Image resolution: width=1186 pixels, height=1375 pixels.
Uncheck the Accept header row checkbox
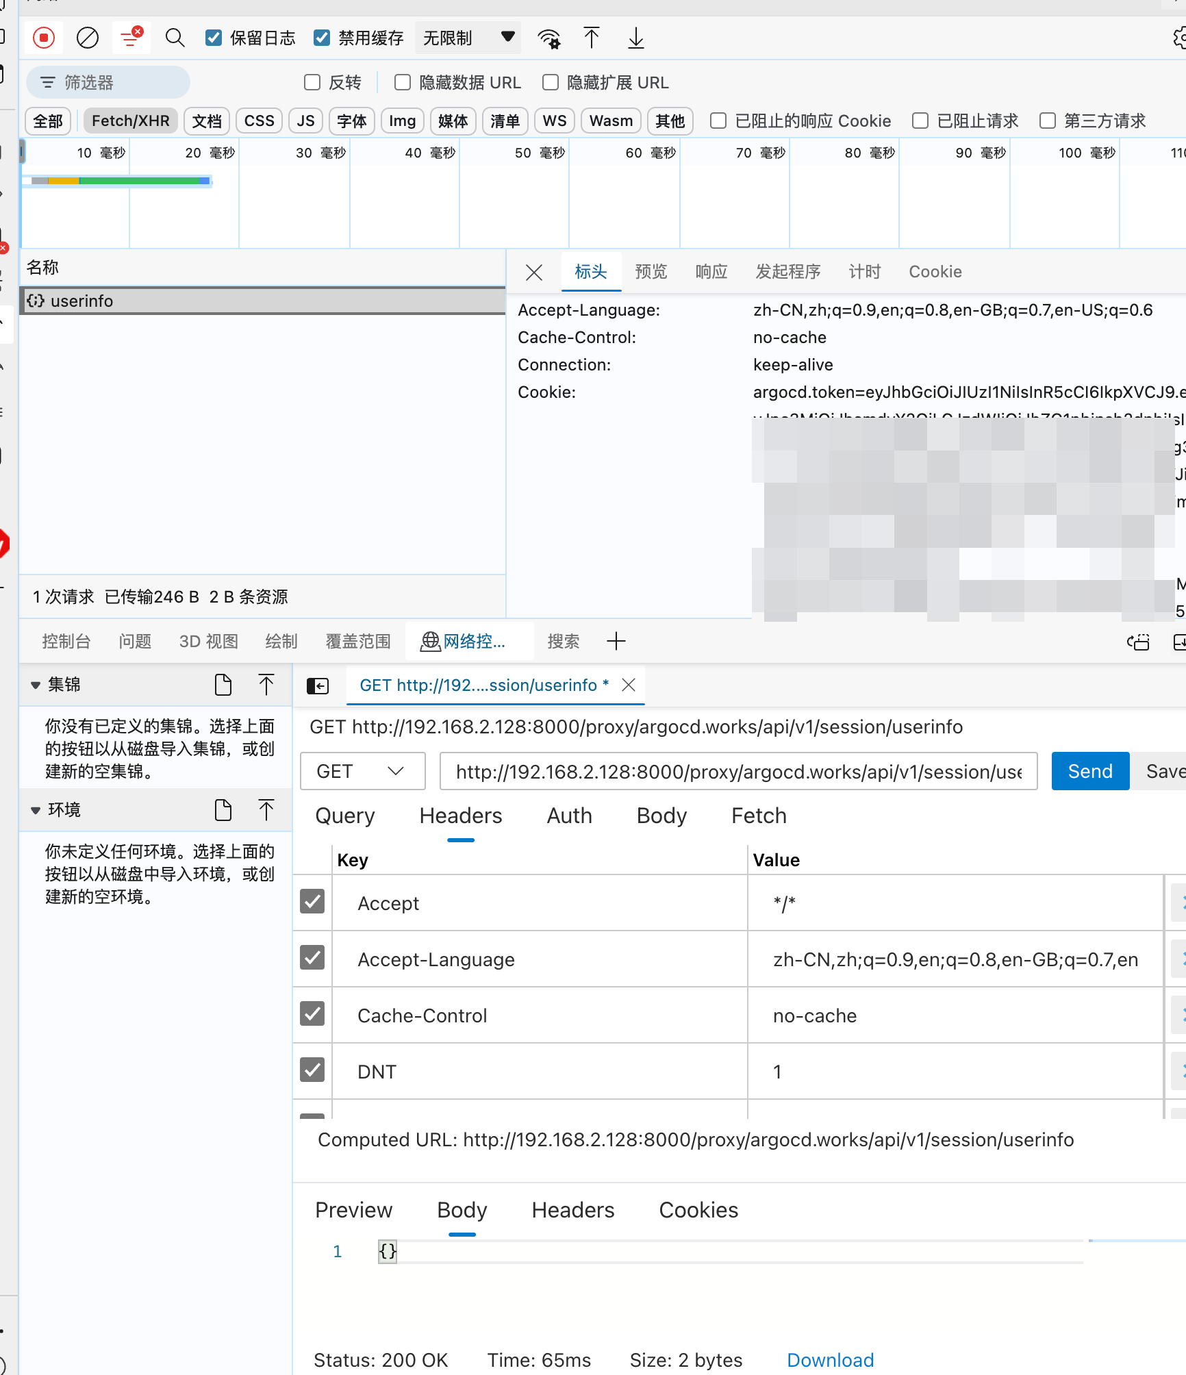[x=312, y=902]
